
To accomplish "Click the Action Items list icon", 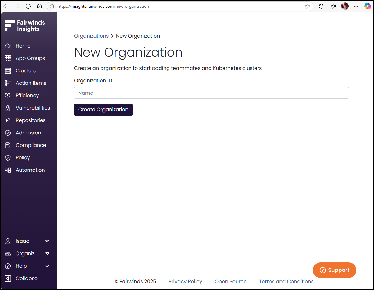I will [8, 83].
